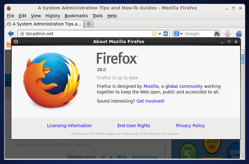
Task: Open a new tab with plus button
Action: coord(89,24)
